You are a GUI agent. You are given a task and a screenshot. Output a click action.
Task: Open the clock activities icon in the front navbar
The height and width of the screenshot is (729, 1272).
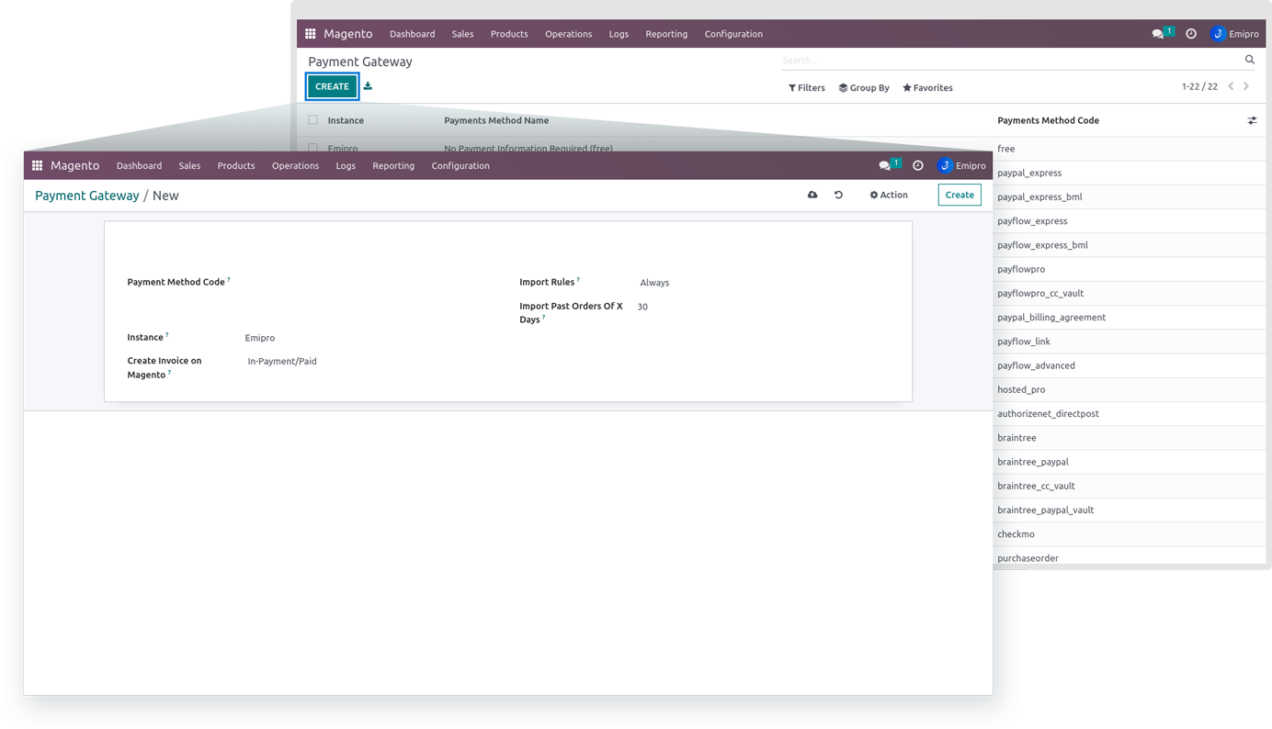(917, 166)
